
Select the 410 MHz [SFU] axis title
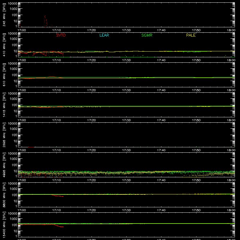pos(4,45)
